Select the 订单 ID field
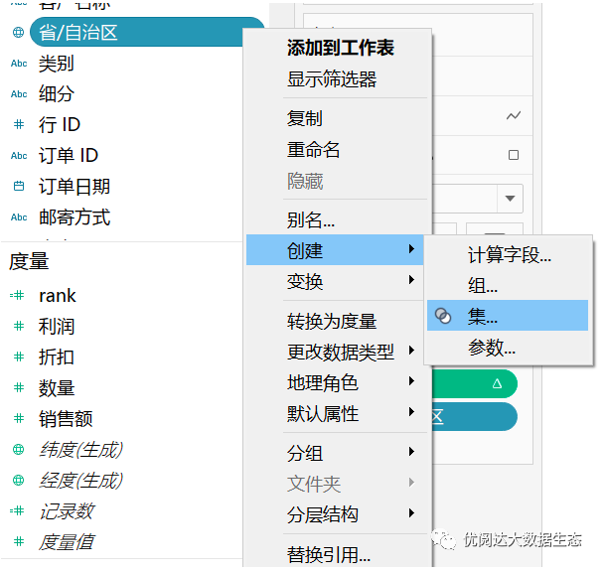The height and width of the screenshot is (572, 605). (x=69, y=156)
